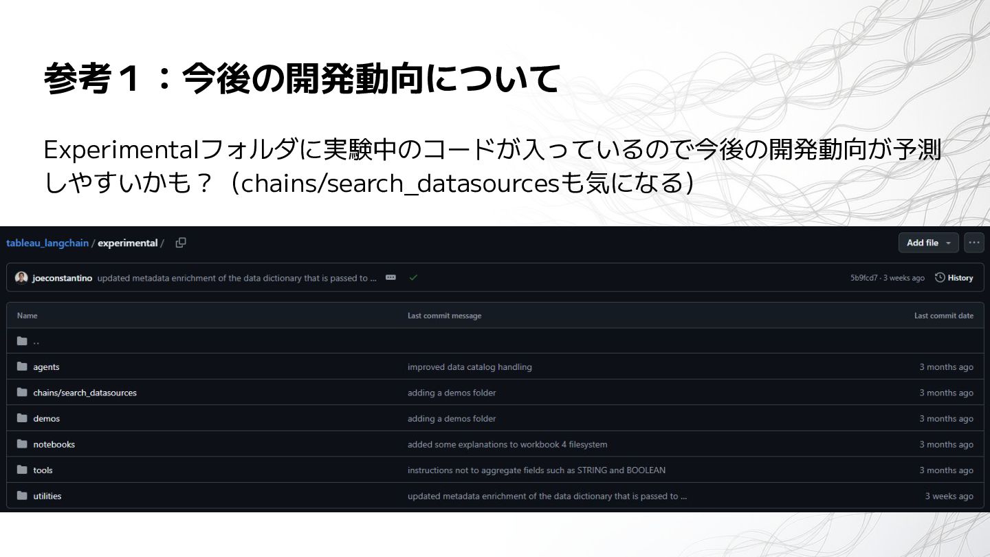Click the Last commit message column header
The width and height of the screenshot is (990, 557).
point(444,316)
